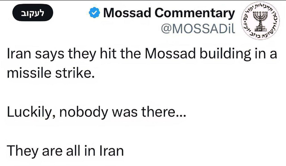This screenshot has height=166, width=286.
Task: Click the word 'They' in the last line
Action: 22,151
